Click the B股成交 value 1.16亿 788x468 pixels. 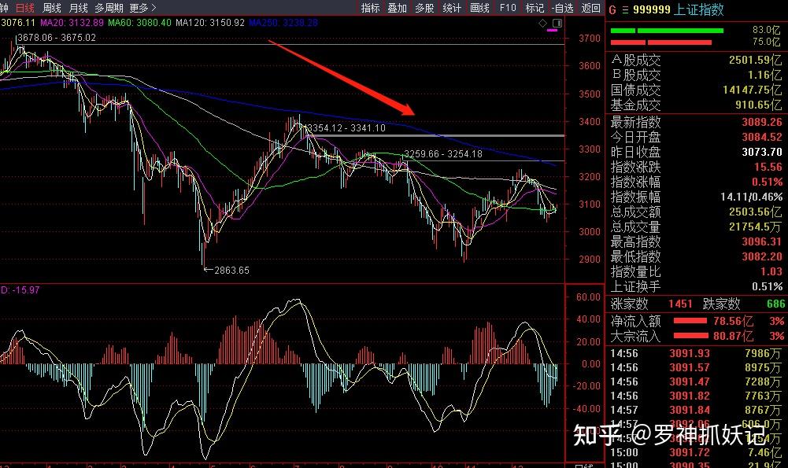[x=765, y=76]
